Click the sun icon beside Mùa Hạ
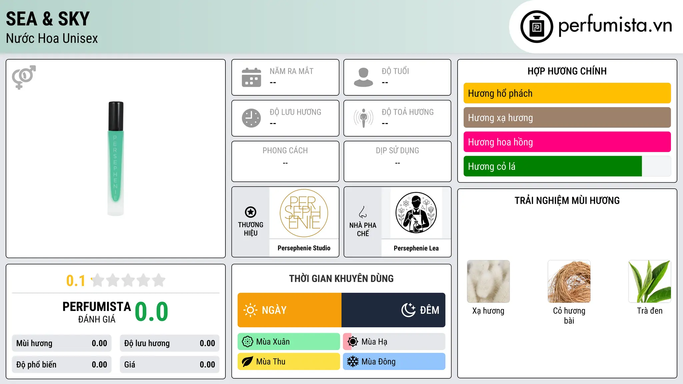The height and width of the screenshot is (384, 683). [353, 342]
